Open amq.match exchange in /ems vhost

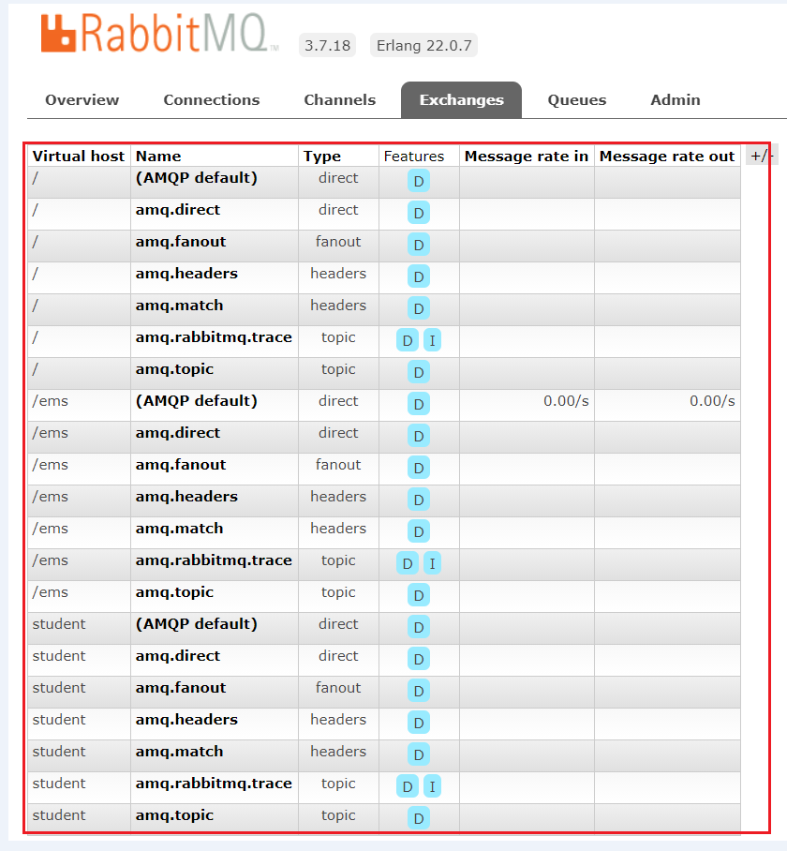click(179, 529)
